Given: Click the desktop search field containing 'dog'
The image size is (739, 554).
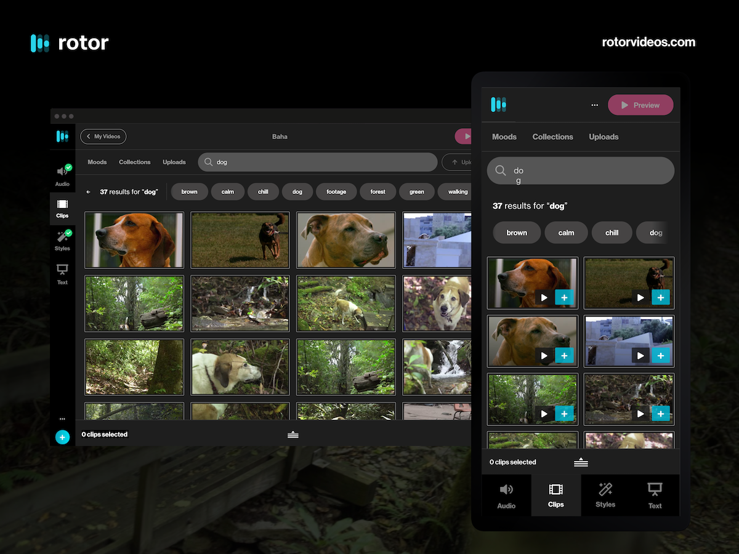Looking at the screenshot, I should tap(317, 163).
